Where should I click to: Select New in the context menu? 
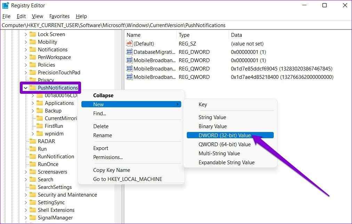coord(131,104)
